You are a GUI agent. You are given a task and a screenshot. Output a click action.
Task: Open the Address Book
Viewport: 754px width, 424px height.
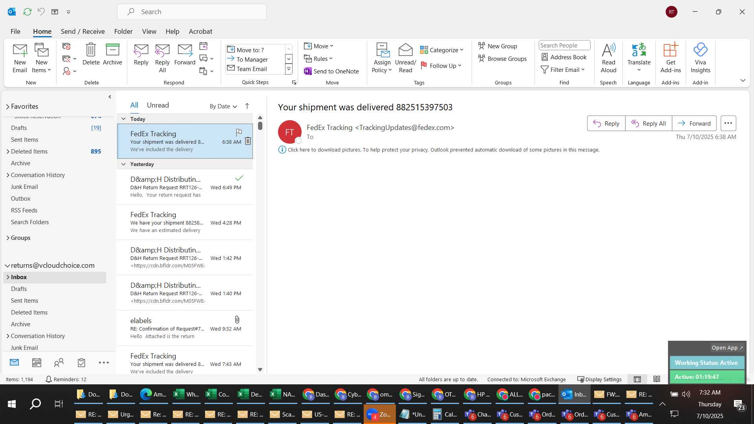[x=564, y=57]
